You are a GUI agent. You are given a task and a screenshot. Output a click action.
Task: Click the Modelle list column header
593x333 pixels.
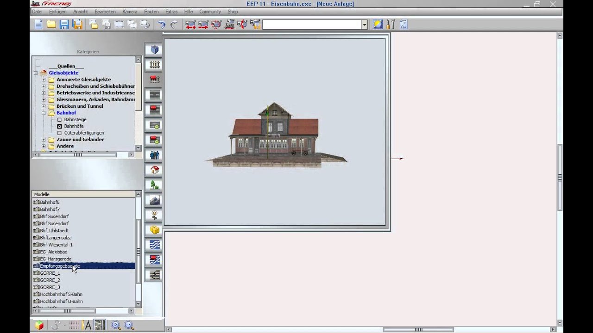pyautogui.click(x=83, y=194)
